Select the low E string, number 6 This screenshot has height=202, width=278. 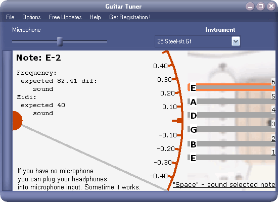click(x=231, y=87)
